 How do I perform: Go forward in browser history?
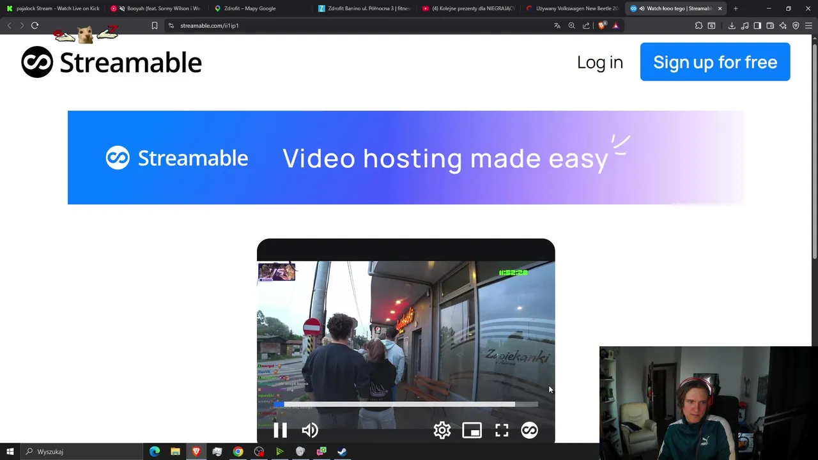tap(22, 26)
